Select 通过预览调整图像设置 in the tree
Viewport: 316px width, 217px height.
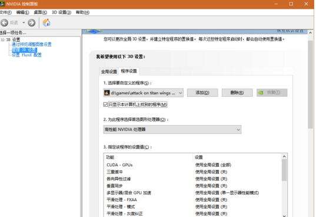pyautogui.click(x=32, y=44)
